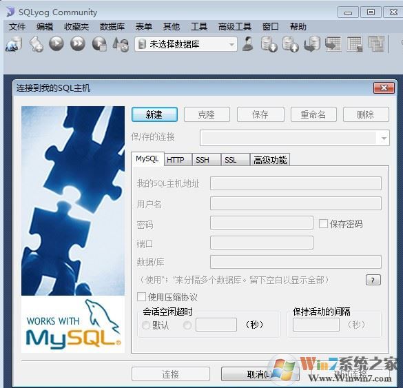Open the 编辑 menu
The width and height of the screenshot is (403, 388).
[x=45, y=27]
